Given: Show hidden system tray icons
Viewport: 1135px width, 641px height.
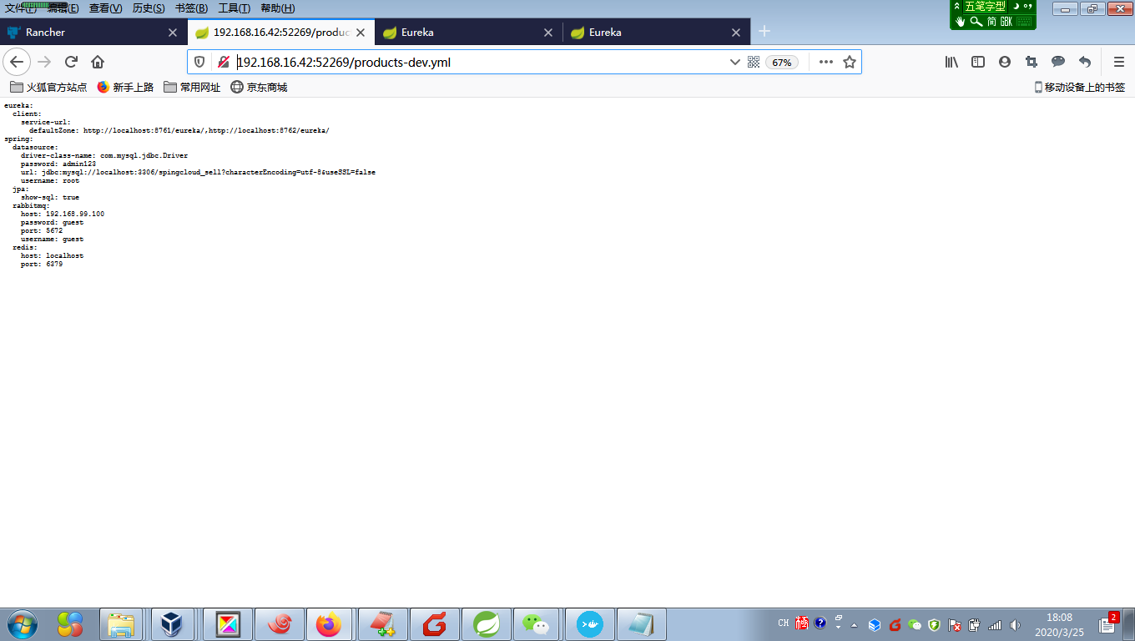Looking at the screenshot, I should (x=854, y=624).
